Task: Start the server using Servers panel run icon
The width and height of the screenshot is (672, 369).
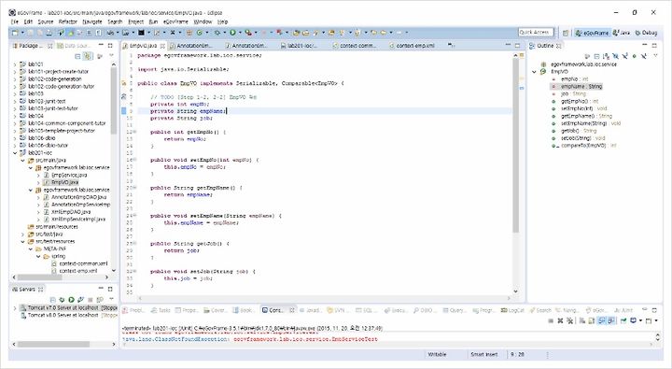Action: [x=71, y=300]
